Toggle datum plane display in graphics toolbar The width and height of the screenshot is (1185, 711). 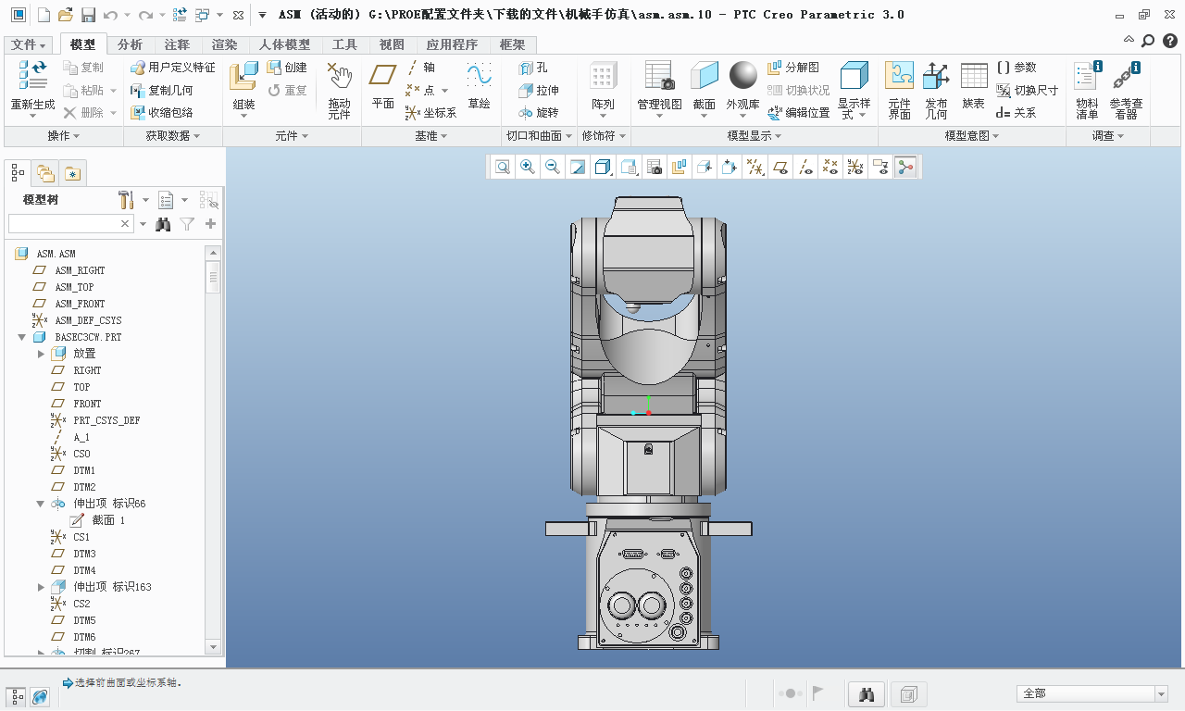781,167
